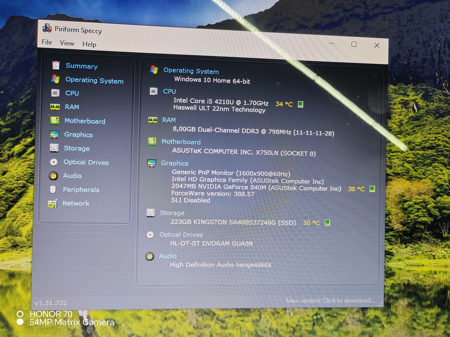The image size is (450, 337).
Task: Click the Audio speaker icon in sidebar
Action: click(53, 176)
